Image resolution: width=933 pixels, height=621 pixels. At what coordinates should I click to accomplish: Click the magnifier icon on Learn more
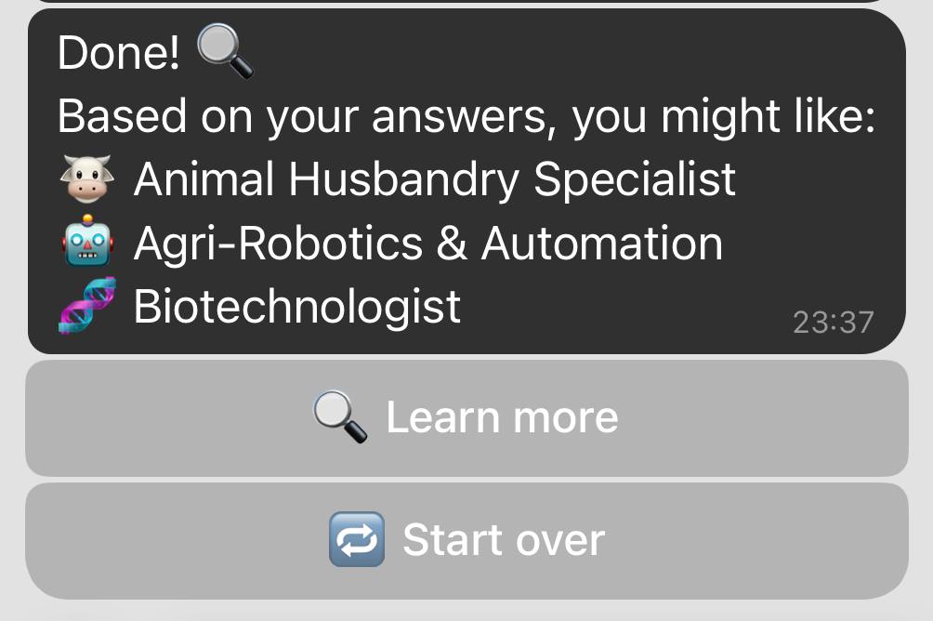coord(339,416)
